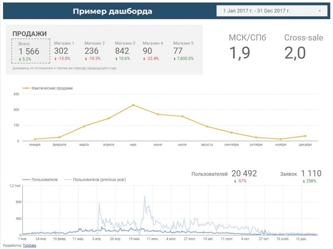Select the мая peak data point
Image resolution: width=333 pixels, height=250 pixels.
click(133, 105)
